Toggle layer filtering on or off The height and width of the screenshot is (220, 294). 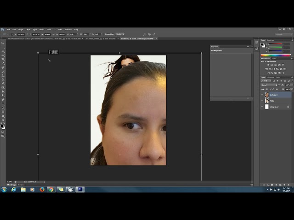[292, 81]
